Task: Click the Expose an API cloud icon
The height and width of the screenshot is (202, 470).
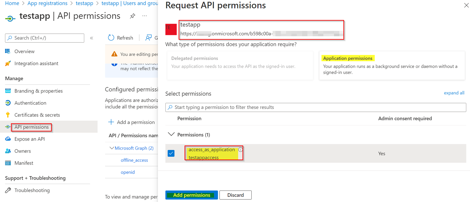Action: pyautogui.click(x=8, y=139)
